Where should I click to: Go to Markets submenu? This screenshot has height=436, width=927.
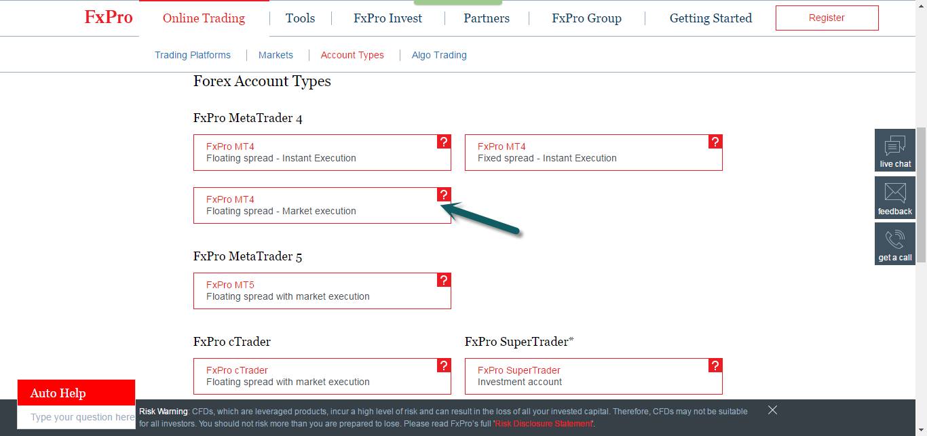click(276, 55)
